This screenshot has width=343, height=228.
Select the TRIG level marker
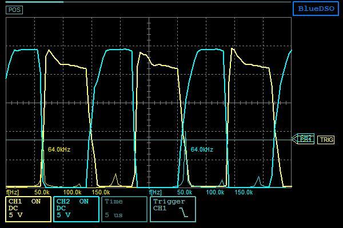tap(326, 140)
